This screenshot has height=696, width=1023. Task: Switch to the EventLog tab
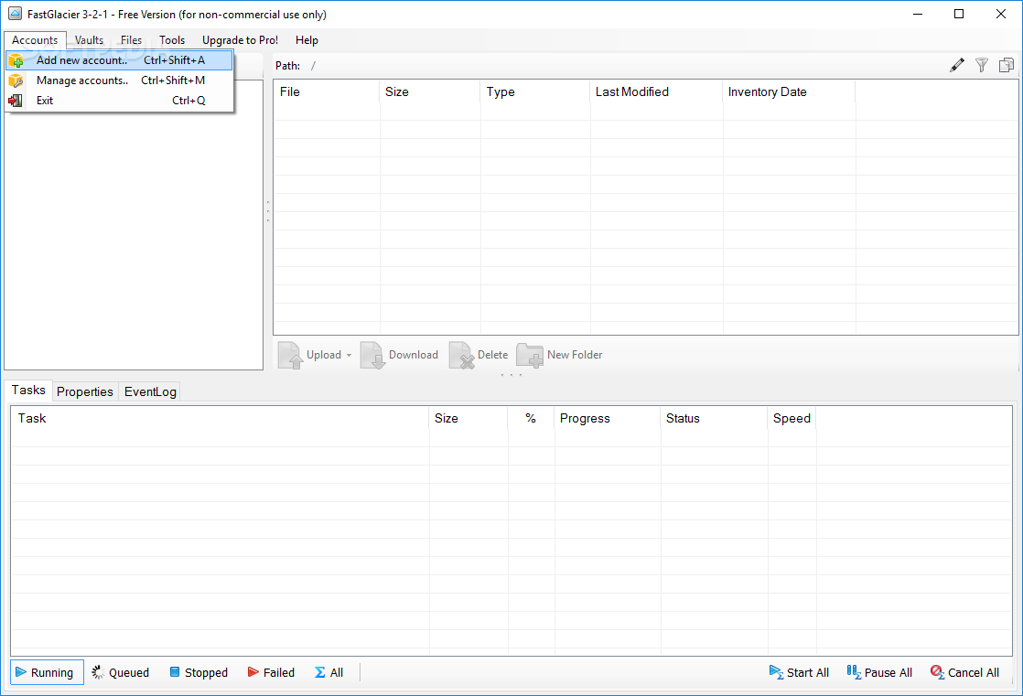click(150, 391)
